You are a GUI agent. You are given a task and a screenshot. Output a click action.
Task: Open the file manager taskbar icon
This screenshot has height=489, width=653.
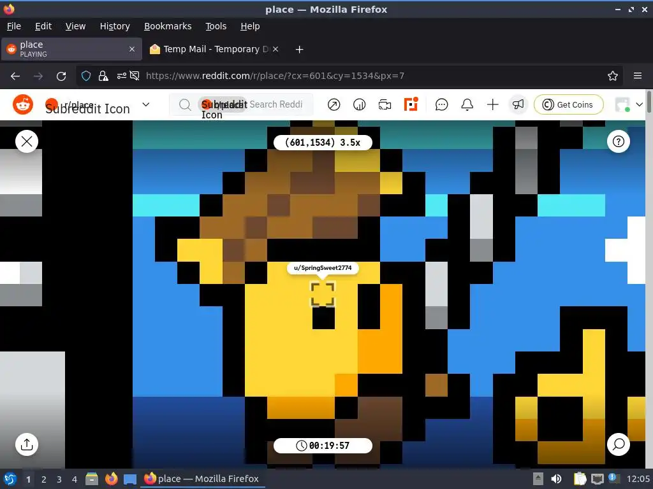(92, 479)
